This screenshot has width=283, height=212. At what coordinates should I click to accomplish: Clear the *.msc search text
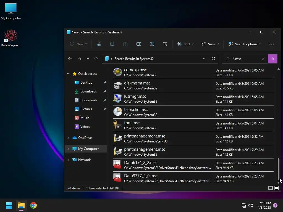[x=263, y=59]
